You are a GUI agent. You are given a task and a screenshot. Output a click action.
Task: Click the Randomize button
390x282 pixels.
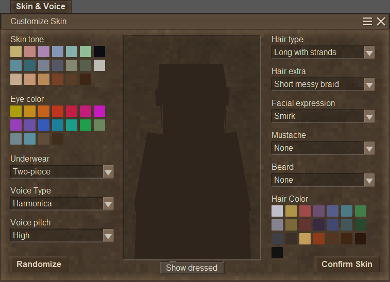click(39, 264)
